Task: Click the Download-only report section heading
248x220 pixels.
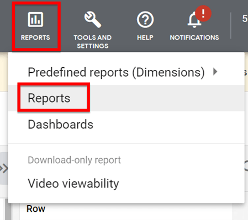Action: 74,160
